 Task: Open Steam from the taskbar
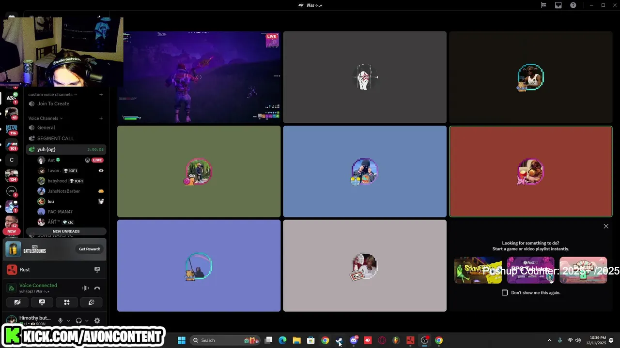point(339,340)
